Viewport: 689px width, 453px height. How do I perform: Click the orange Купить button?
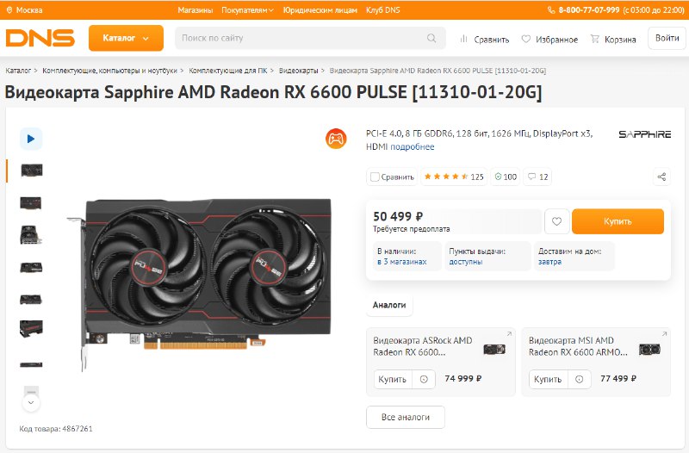618,221
